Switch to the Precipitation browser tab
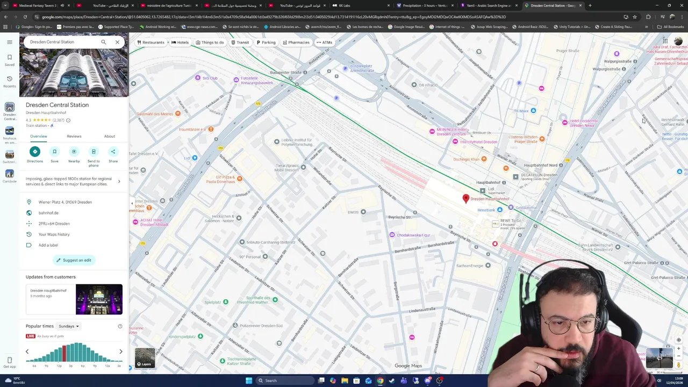Image resolution: width=688 pixels, height=387 pixels. pyautogui.click(x=425, y=5)
